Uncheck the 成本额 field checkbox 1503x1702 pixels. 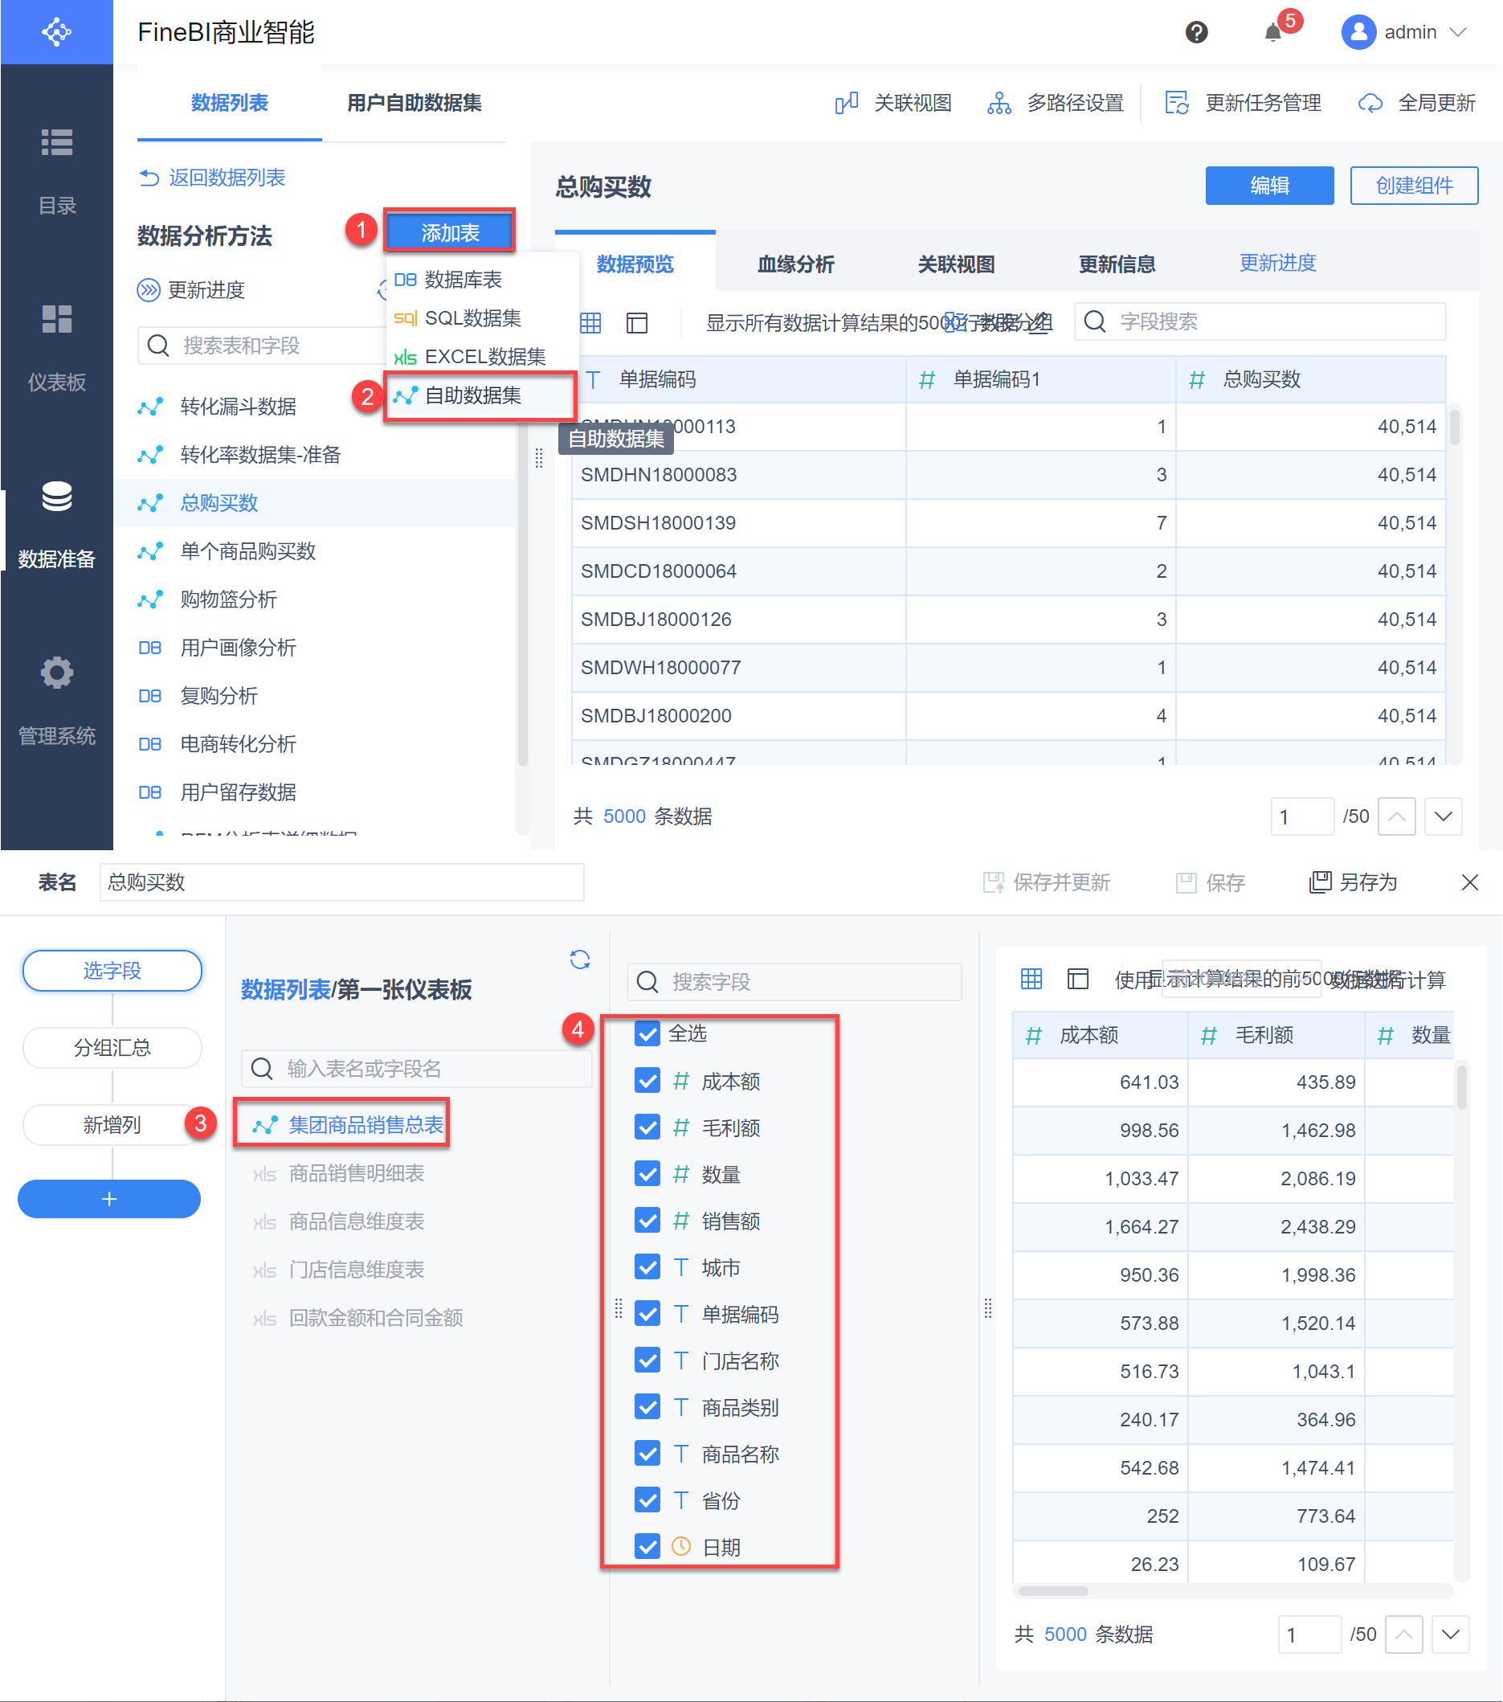tap(647, 1080)
